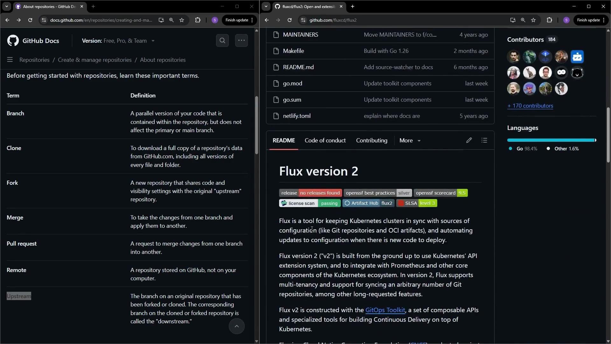Open extensions in the flux2 browser window

coord(549,20)
